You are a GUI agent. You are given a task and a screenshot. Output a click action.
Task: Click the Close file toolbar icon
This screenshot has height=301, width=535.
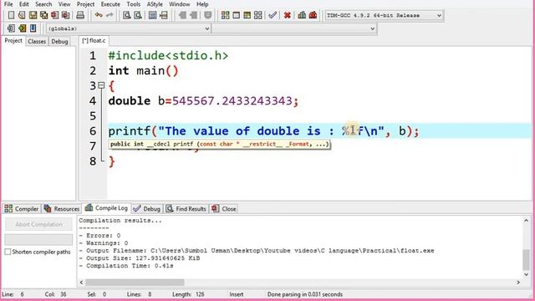[x=54, y=15]
